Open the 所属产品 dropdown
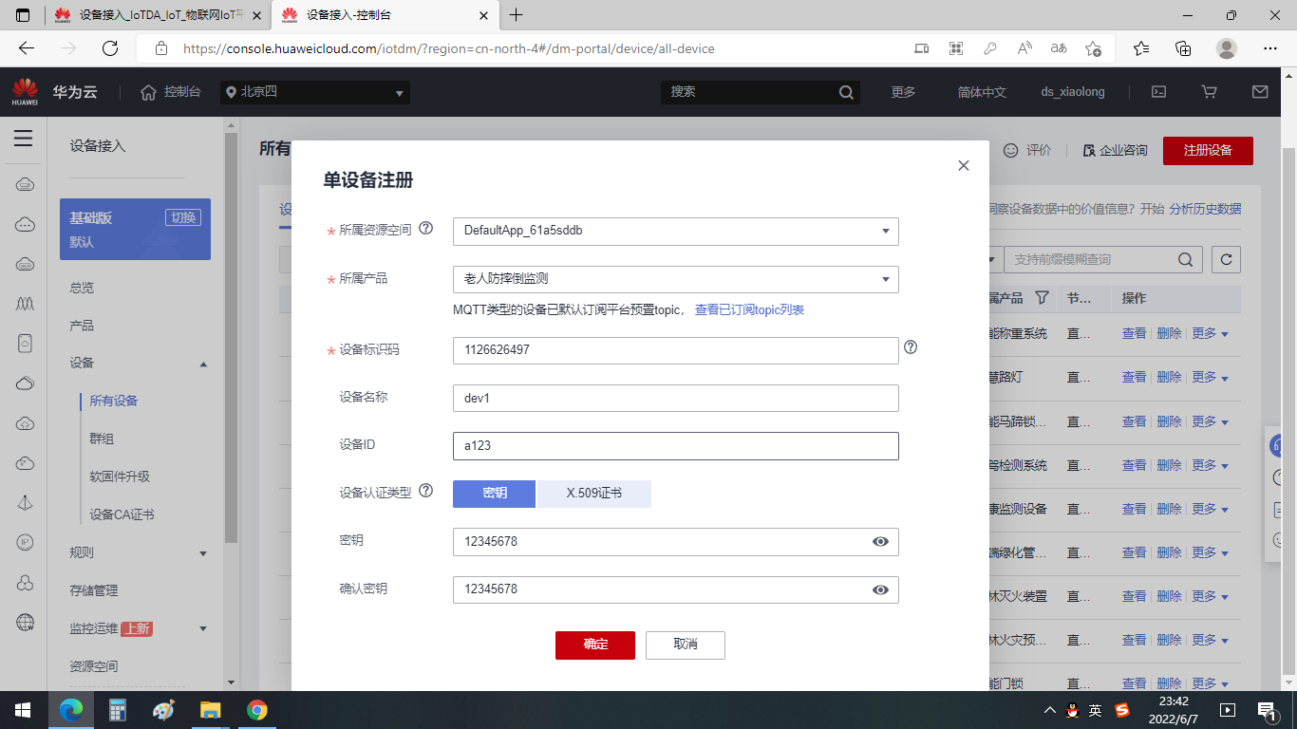The image size is (1297, 729). pos(675,279)
